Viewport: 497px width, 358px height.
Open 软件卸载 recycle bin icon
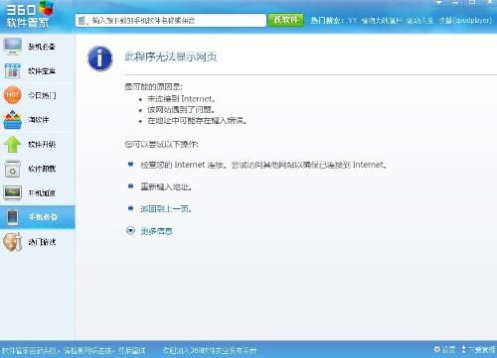pos(13,169)
